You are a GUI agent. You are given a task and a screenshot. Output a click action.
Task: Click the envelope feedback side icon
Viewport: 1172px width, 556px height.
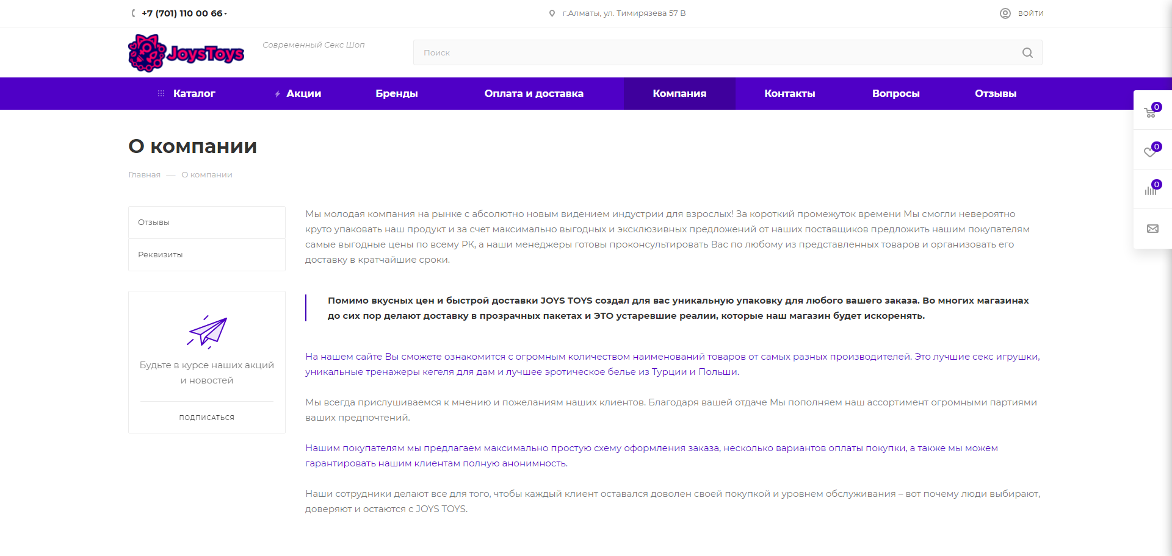click(1152, 229)
